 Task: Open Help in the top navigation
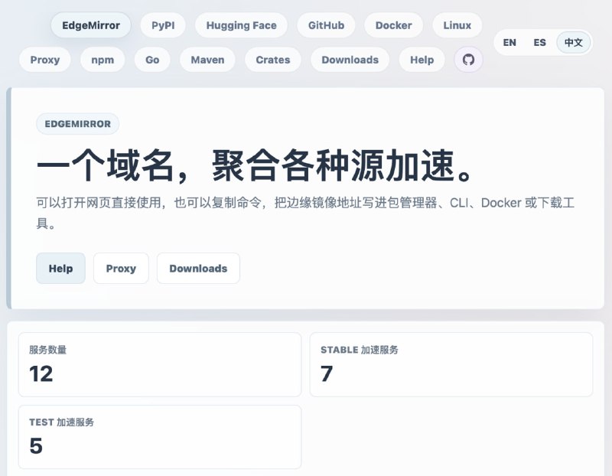(x=422, y=60)
